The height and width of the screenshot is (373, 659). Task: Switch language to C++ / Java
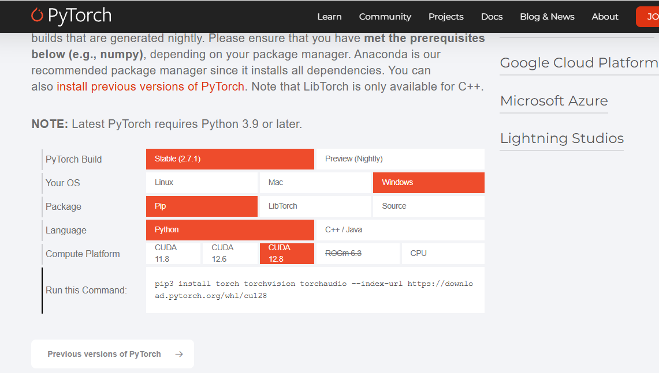coord(400,230)
